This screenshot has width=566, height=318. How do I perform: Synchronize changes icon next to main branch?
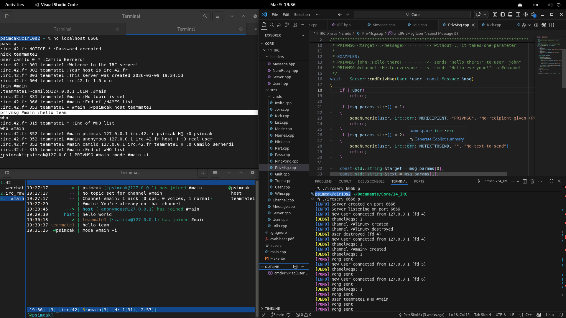click(x=289, y=315)
